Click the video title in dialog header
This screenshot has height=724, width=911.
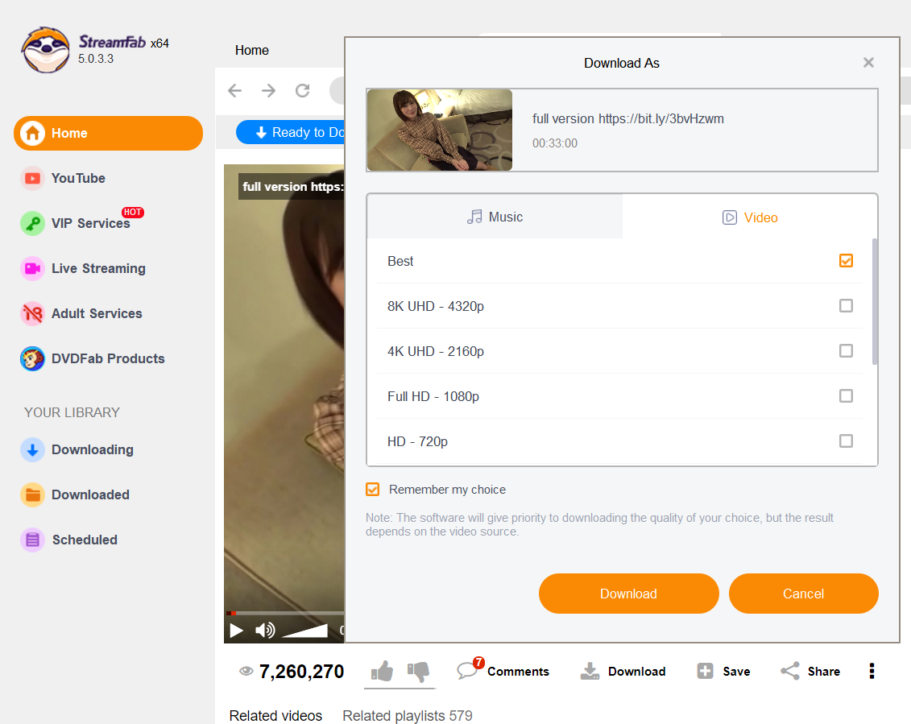point(628,118)
